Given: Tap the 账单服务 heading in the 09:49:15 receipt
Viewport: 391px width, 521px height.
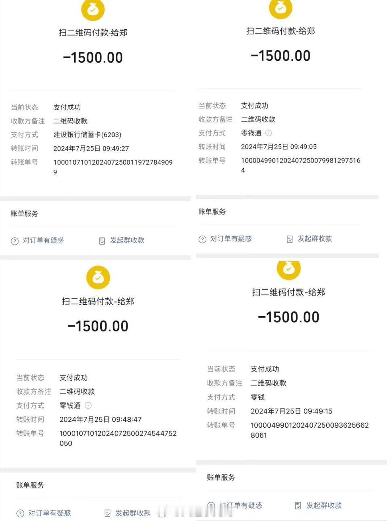Looking at the screenshot, I should tap(221, 478).
